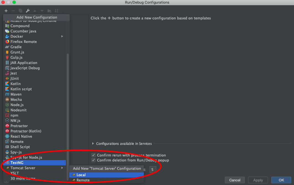Click the React Native atom icon
Image resolution: width=294 pixels, height=185 pixels.
pos(7,136)
